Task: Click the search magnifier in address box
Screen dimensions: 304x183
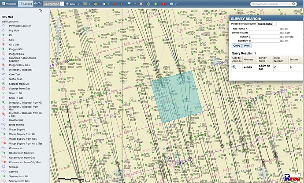Action: tap(294, 4)
